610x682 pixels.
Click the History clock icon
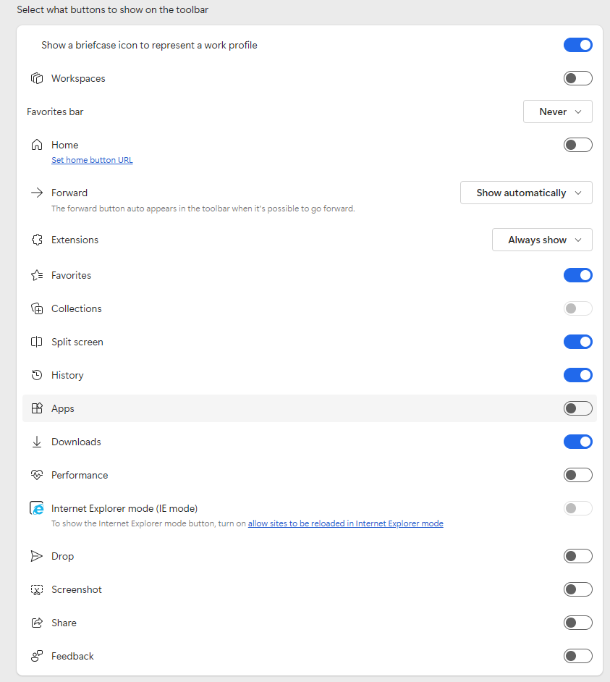pyautogui.click(x=37, y=375)
